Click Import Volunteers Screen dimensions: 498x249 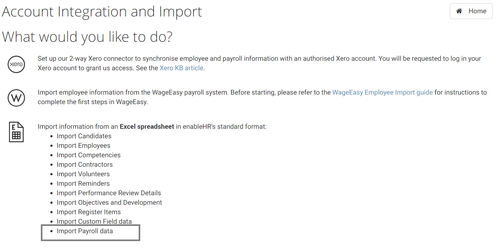pyautogui.click(x=83, y=174)
